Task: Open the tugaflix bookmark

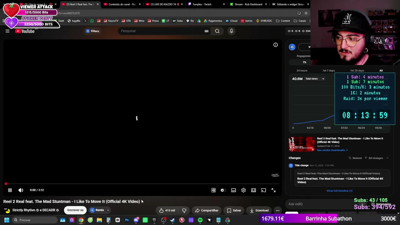Action: point(74,21)
